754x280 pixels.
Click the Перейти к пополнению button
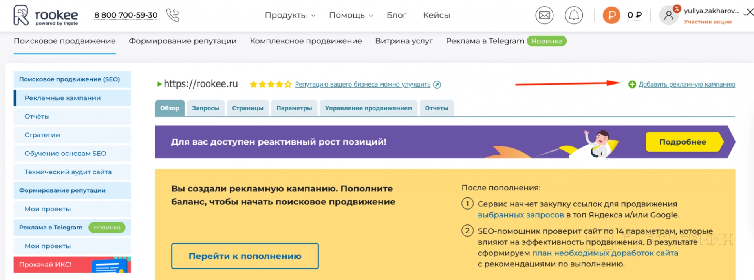245,256
